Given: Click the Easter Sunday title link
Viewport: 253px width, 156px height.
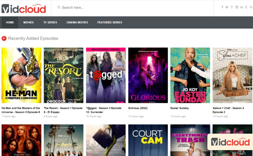Looking at the screenshot, I should pos(180,108).
